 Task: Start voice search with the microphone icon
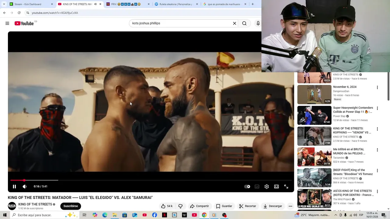[258, 23]
